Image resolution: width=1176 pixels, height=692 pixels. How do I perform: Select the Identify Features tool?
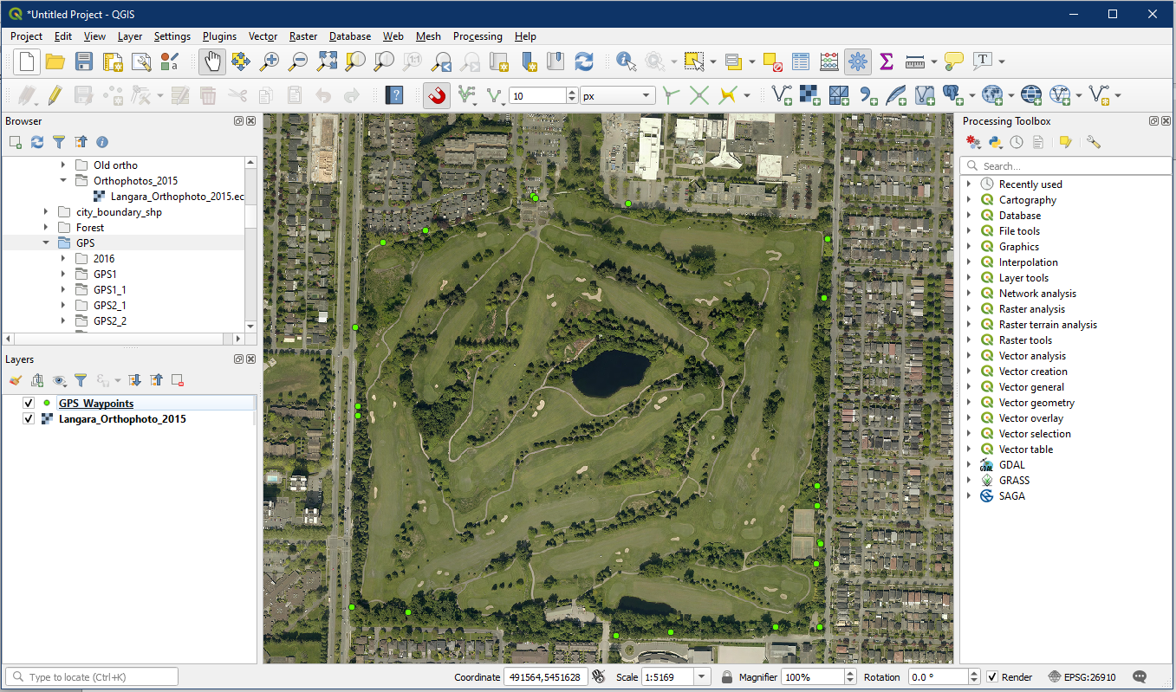[626, 61]
